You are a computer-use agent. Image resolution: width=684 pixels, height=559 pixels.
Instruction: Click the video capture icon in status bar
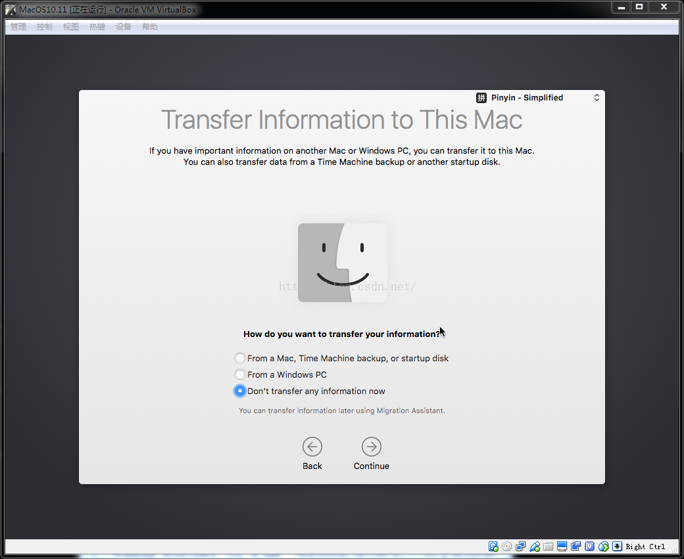[576, 547]
